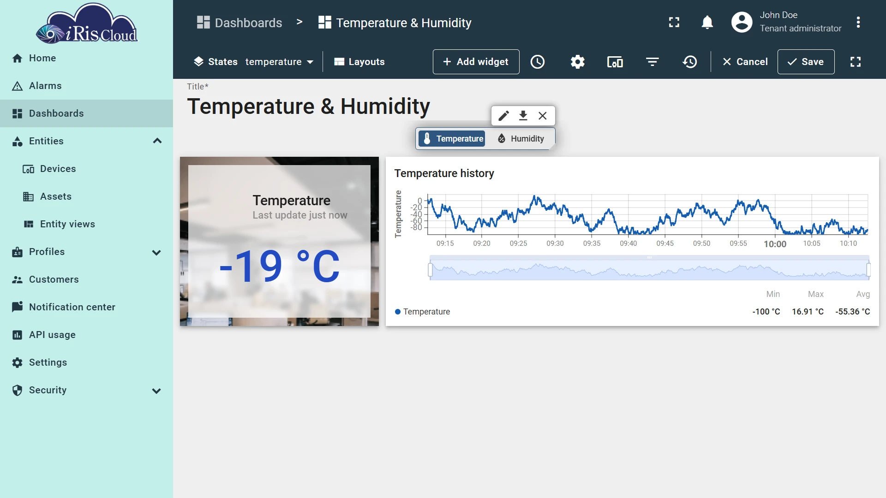Click the Max value 16.91 °C
Viewport: 886px width, 498px height.
pyautogui.click(x=808, y=312)
